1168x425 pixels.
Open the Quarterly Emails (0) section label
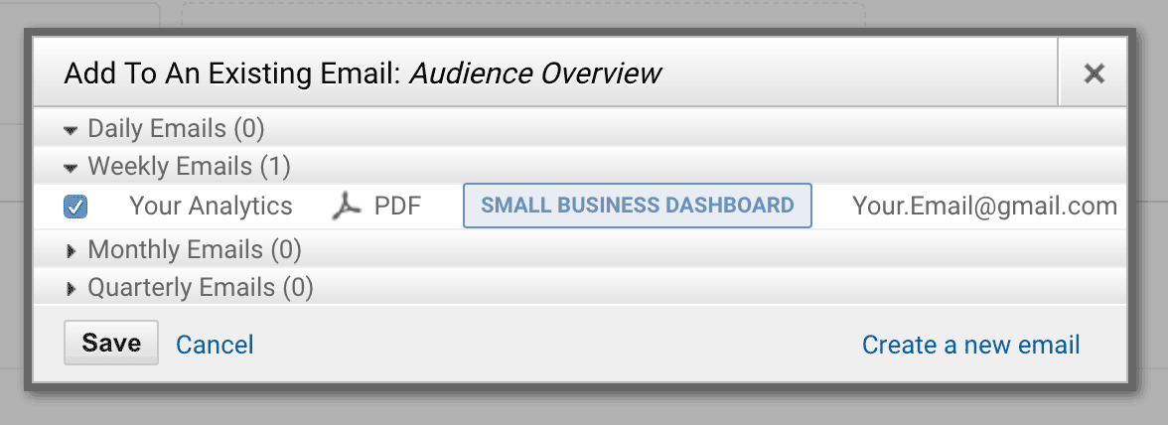pyautogui.click(x=201, y=287)
